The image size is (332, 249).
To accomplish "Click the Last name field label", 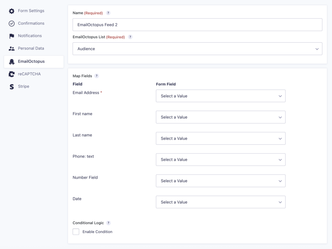I will (x=82, y=135).
